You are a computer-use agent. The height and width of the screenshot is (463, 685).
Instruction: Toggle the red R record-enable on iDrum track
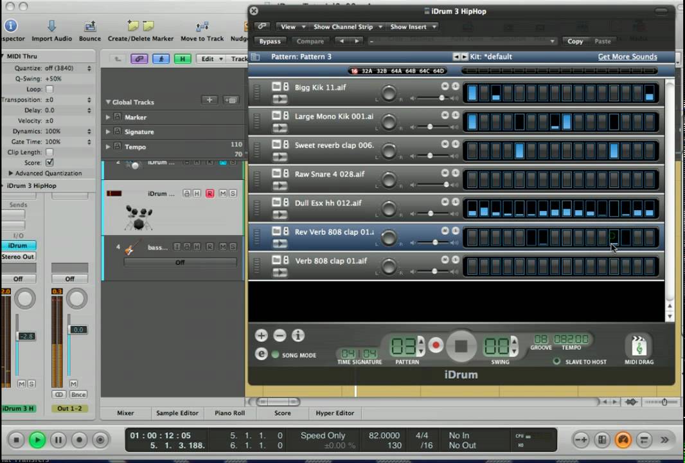pyautogui.click(x=209, y=194)
